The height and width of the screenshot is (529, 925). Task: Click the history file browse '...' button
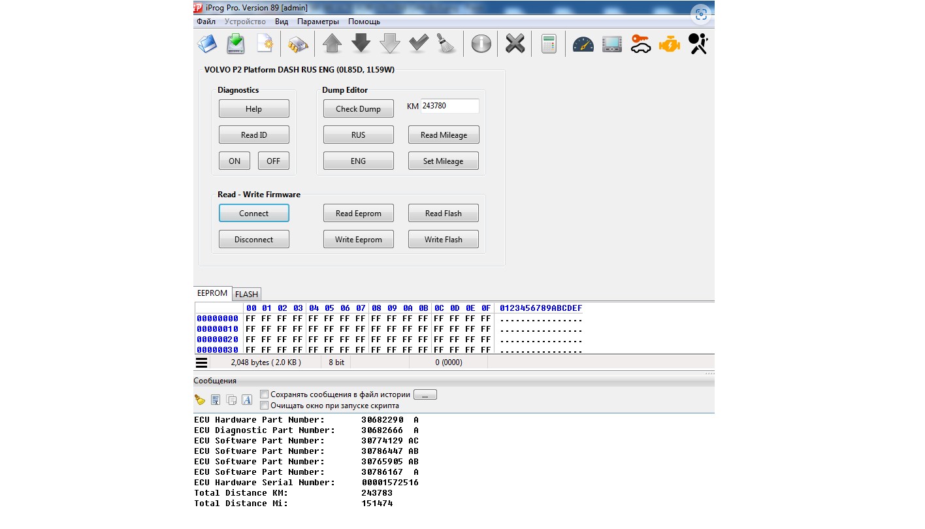coord(425,395)
